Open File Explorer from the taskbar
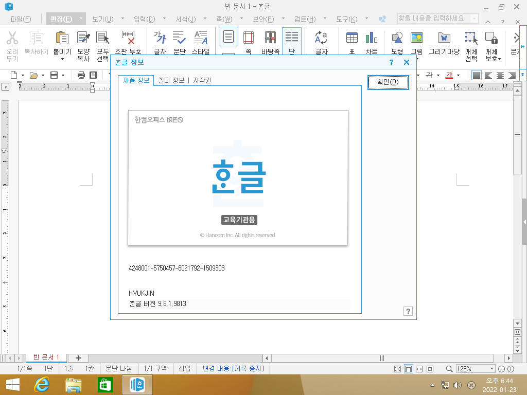The width and height of the screenshot is (527, 395). [x=73, y=385]
